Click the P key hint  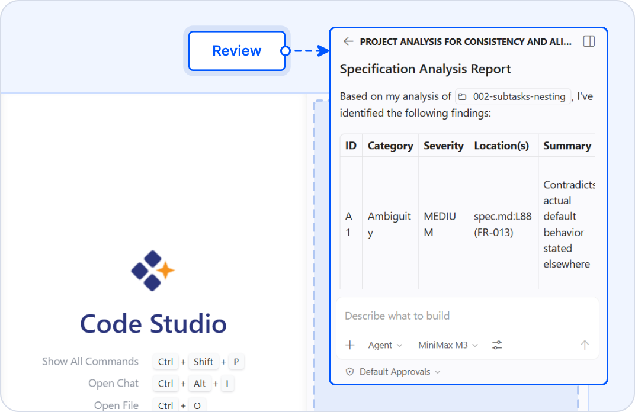click(x=236, y=362)
